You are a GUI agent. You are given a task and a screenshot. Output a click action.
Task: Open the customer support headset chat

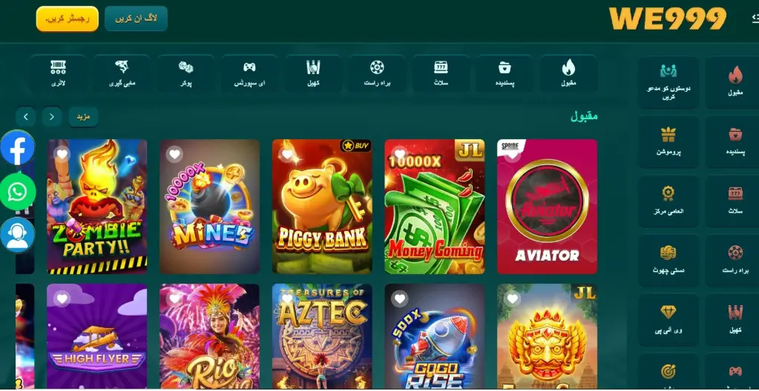(18, 235)
